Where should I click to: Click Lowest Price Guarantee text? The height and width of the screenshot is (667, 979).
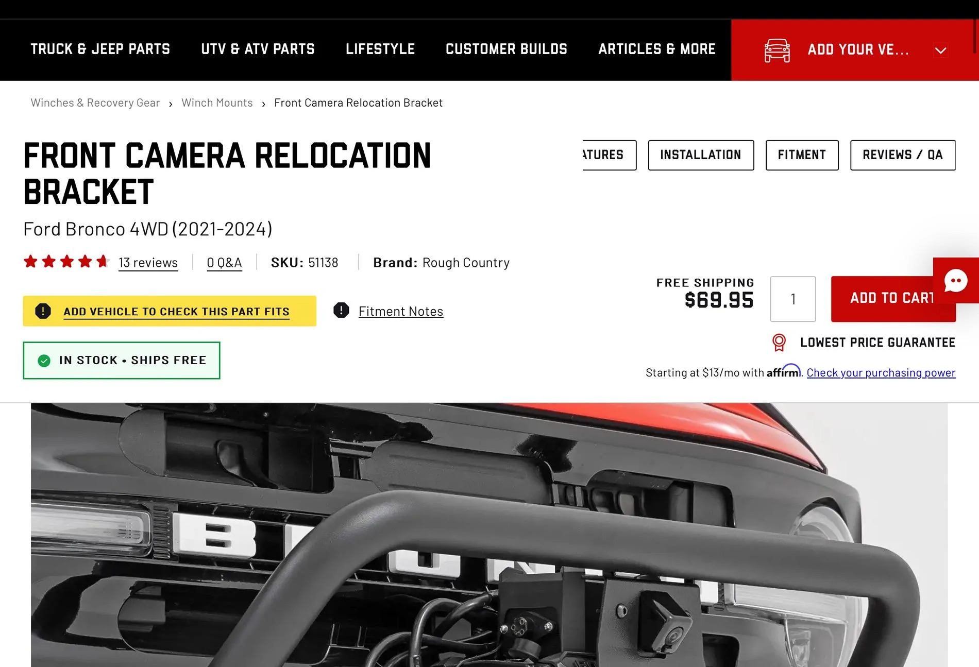coord(877,343)
